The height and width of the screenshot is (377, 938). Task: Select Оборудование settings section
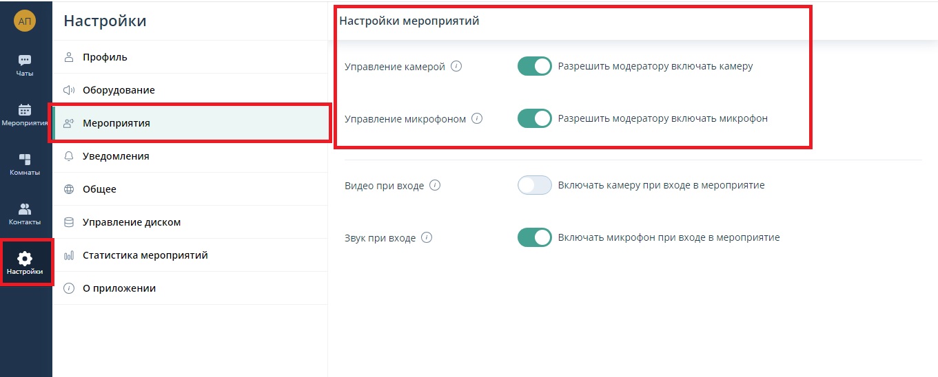[x=190, y=90]
